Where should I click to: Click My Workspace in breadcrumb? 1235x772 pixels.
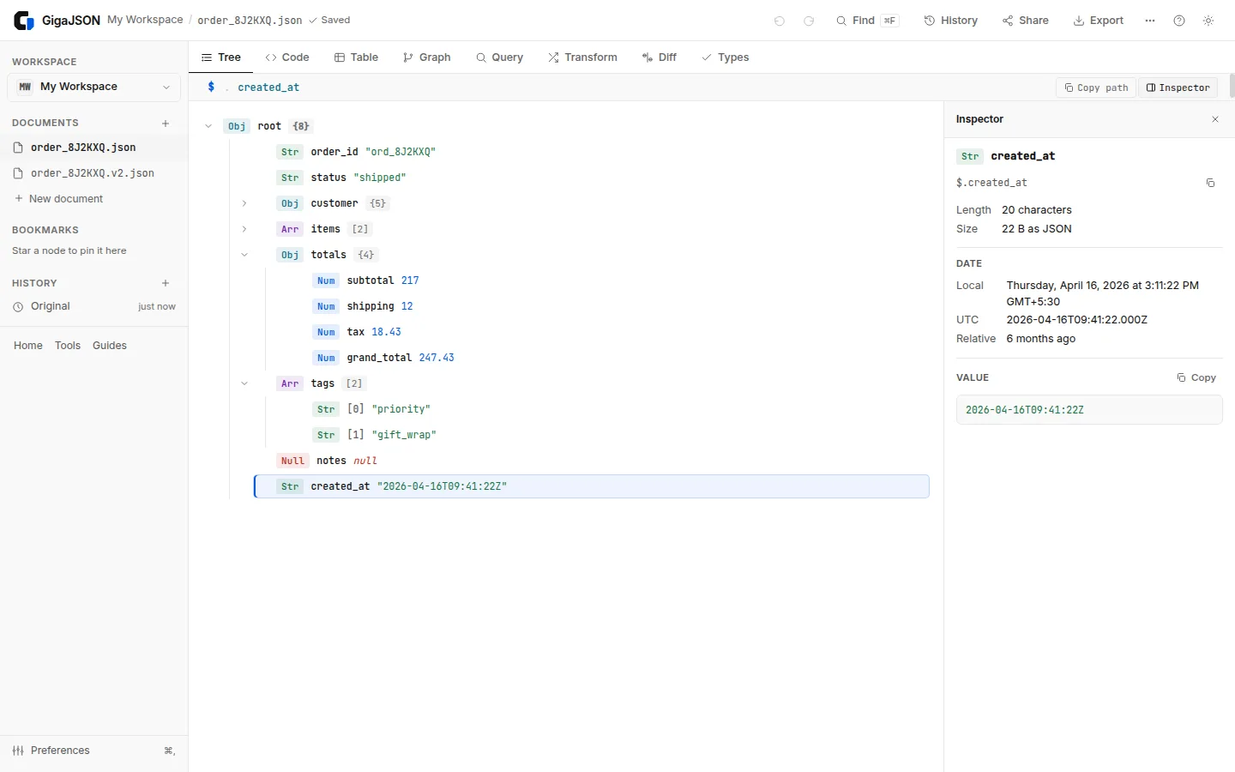tap(145, 20)
